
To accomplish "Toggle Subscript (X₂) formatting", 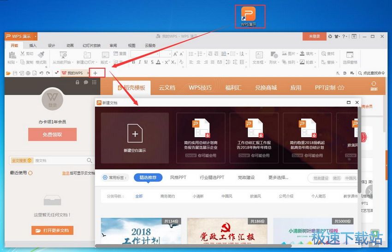I will click(x=173, y=62).
